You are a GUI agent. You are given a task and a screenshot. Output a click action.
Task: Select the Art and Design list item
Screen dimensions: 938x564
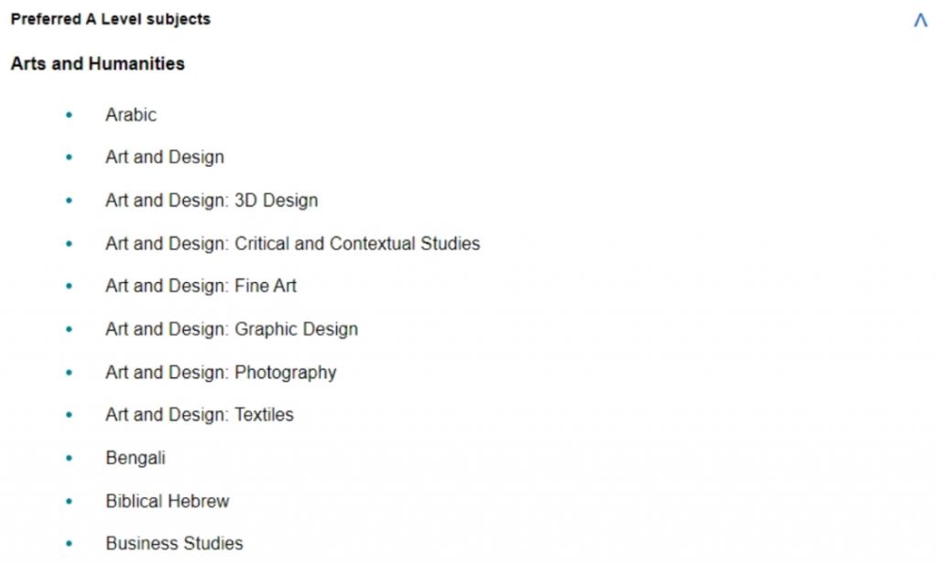165,157
